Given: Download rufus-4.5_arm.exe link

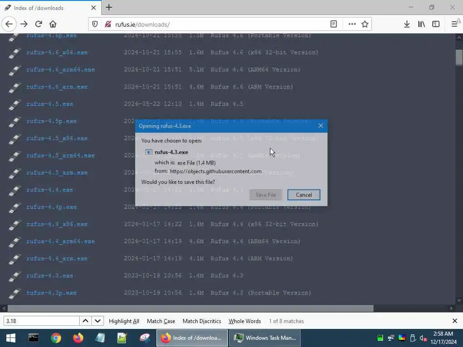Looking at the screenshot, I should (57, 173).
